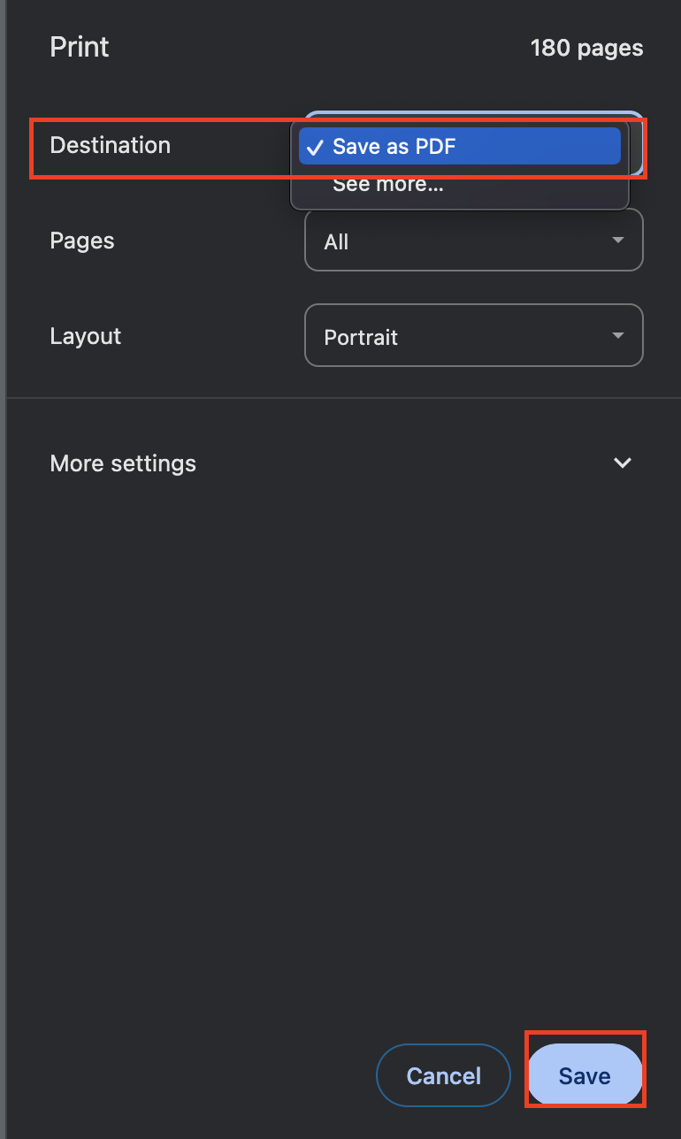Click the Layout dropdown triangle arrow

click(618, 336)
